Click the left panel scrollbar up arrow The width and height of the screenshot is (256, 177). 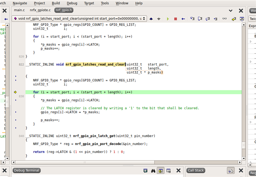[7, 25]
